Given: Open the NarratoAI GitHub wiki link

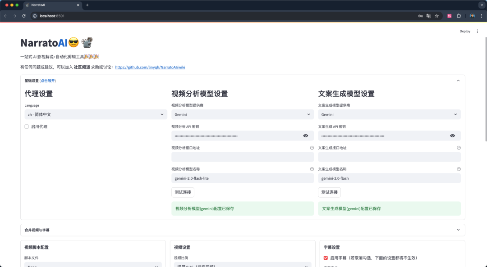Looking at the screenshot, I should [x=150, y=67].
